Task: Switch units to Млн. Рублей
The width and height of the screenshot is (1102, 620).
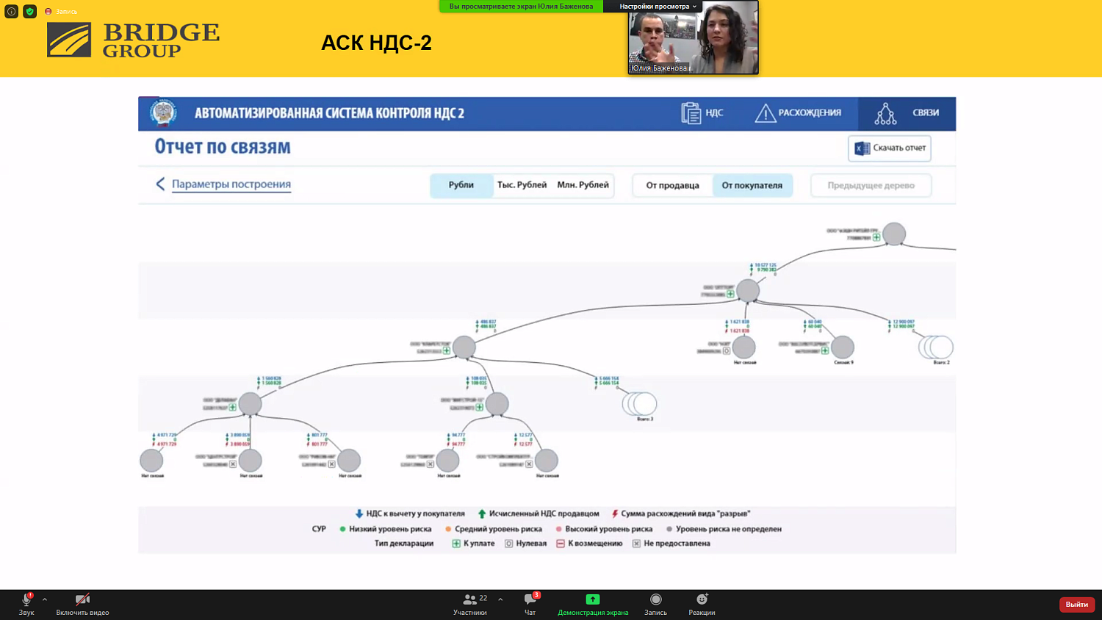Action: point(583,185)
